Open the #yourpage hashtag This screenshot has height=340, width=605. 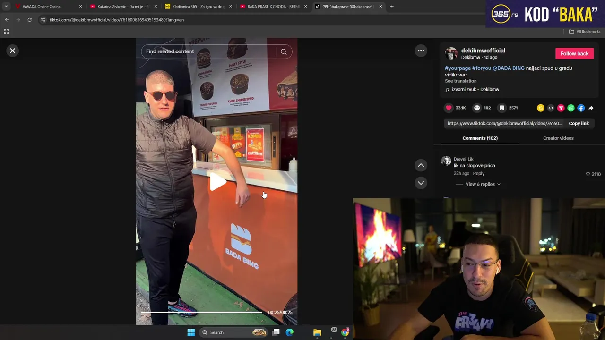(x=458, y=68)
